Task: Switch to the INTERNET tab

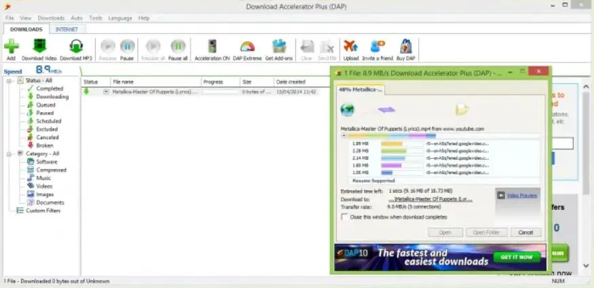Action: [x=67, y=29]
